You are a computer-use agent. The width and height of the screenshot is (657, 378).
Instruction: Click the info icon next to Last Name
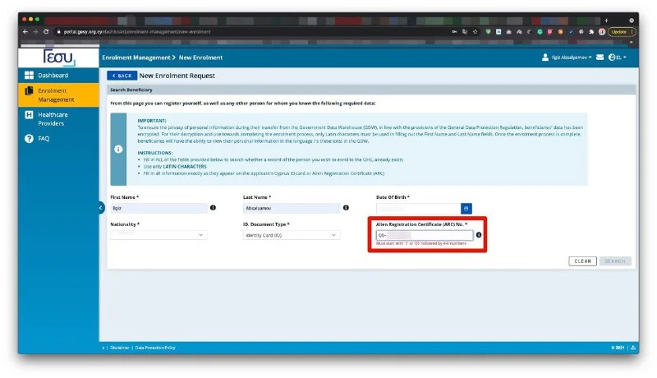pyautogui.click(x=346, y=207)
